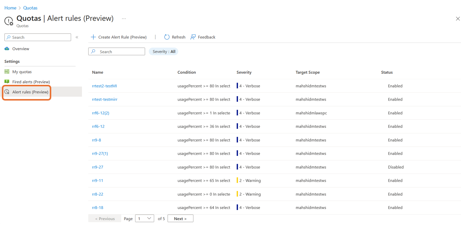Open the Fired alerts (Preview) icon
This screenshot has width=461, height=228.
click(x=7, y=81)
